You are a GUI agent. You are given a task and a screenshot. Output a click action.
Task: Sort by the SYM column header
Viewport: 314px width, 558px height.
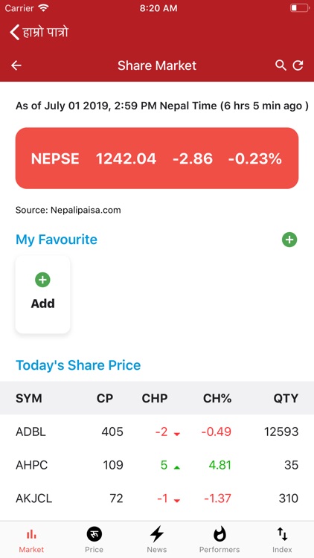[x=29, y=398]
